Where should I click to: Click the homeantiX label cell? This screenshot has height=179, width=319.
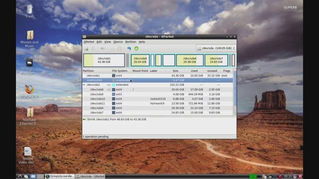(158, 103)
